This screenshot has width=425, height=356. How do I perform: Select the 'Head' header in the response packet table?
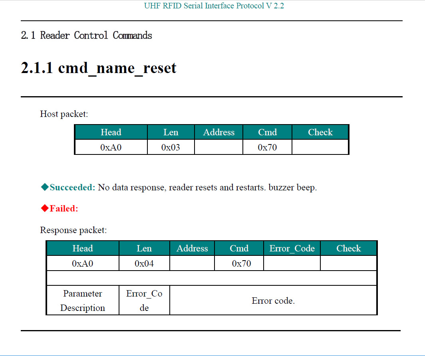83,248
